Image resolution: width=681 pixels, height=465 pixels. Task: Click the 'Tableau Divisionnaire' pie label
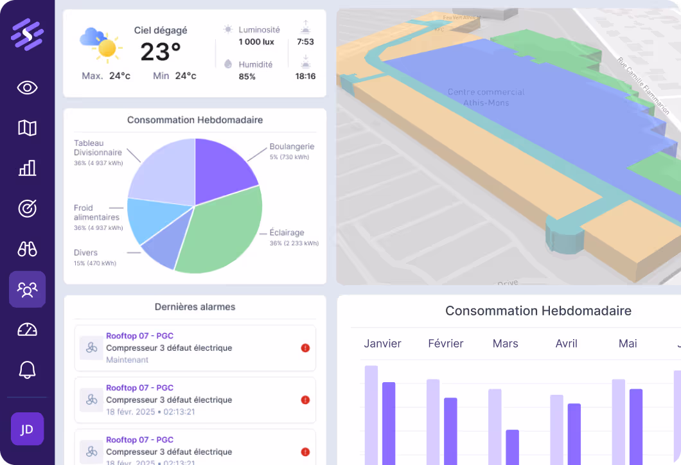98,148
